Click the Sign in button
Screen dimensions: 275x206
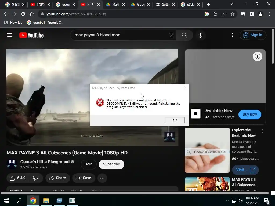pyautogui.click(x=253, y=35)
